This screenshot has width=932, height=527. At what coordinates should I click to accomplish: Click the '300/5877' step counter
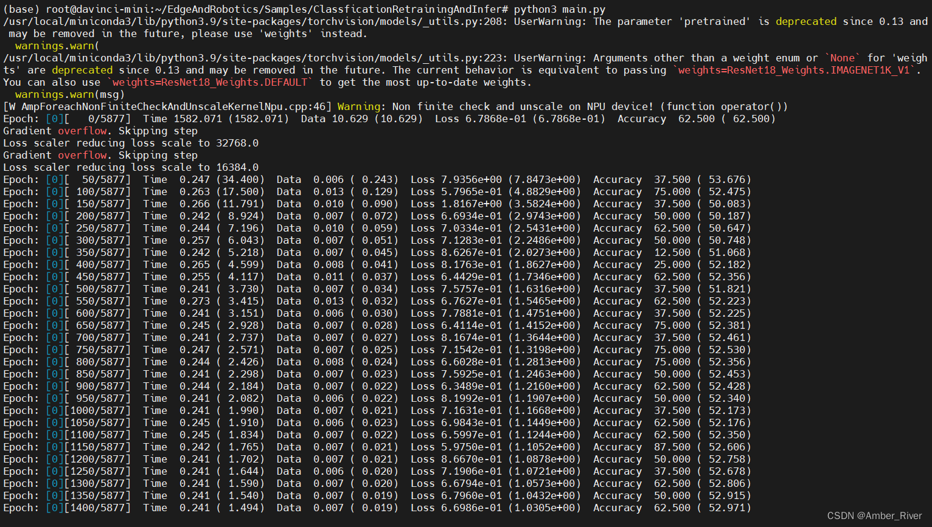(100, 240)
